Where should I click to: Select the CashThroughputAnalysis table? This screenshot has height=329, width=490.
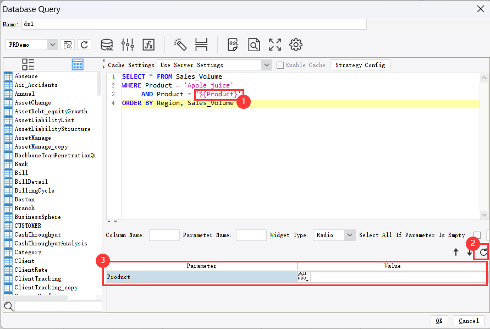[51, 243]
